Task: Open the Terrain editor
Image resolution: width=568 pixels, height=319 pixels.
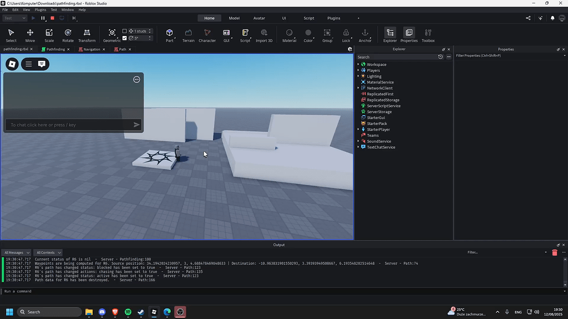Action: [x=188, y=35]
